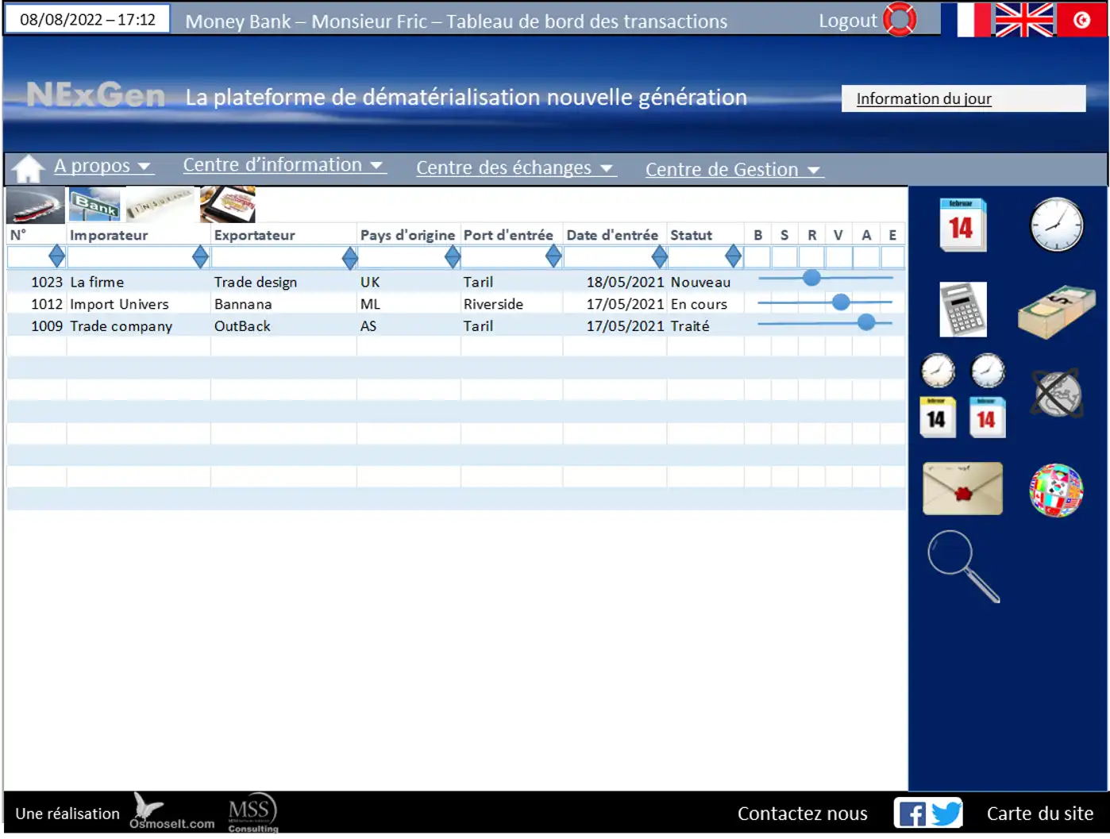This screenshot has height=839, width=1110.
Task: Open the Pays d'origine filter arrow
Action: tap(453, 256)
